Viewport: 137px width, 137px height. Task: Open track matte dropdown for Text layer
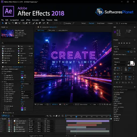(x=40, y=125)
